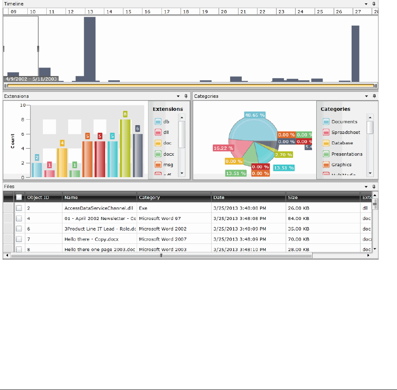This screenshot has width=397, height=390.
Task: Open Extensions panel options dropdown arrow
Action: (x=178, y=96)
